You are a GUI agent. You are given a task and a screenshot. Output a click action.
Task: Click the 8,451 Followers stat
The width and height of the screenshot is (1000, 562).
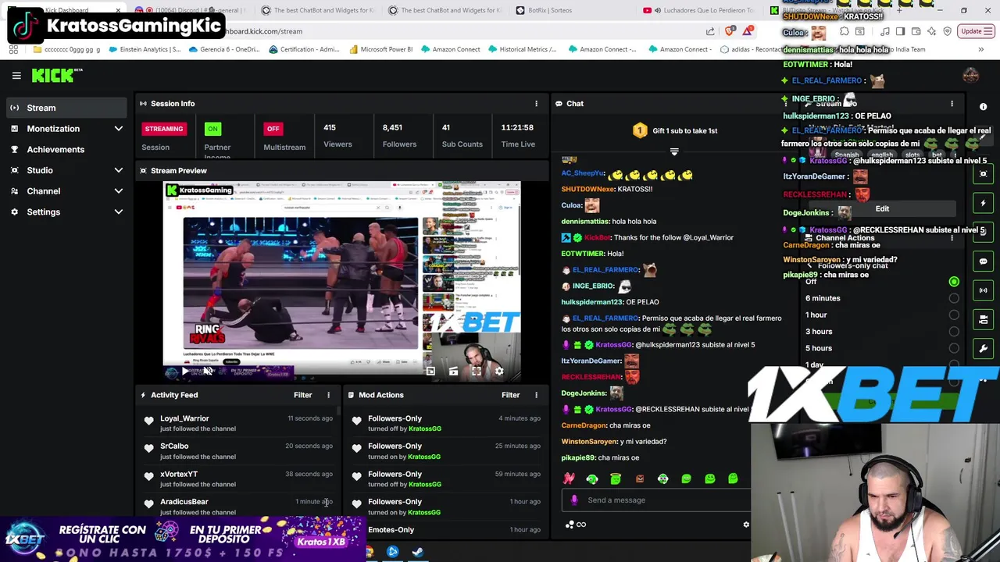click(399, 135)
